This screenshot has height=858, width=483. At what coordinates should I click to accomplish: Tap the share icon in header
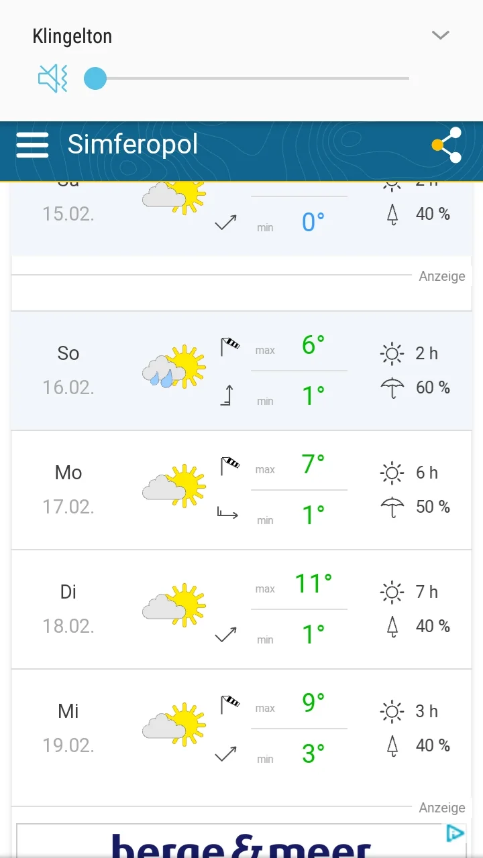point(447,145)
